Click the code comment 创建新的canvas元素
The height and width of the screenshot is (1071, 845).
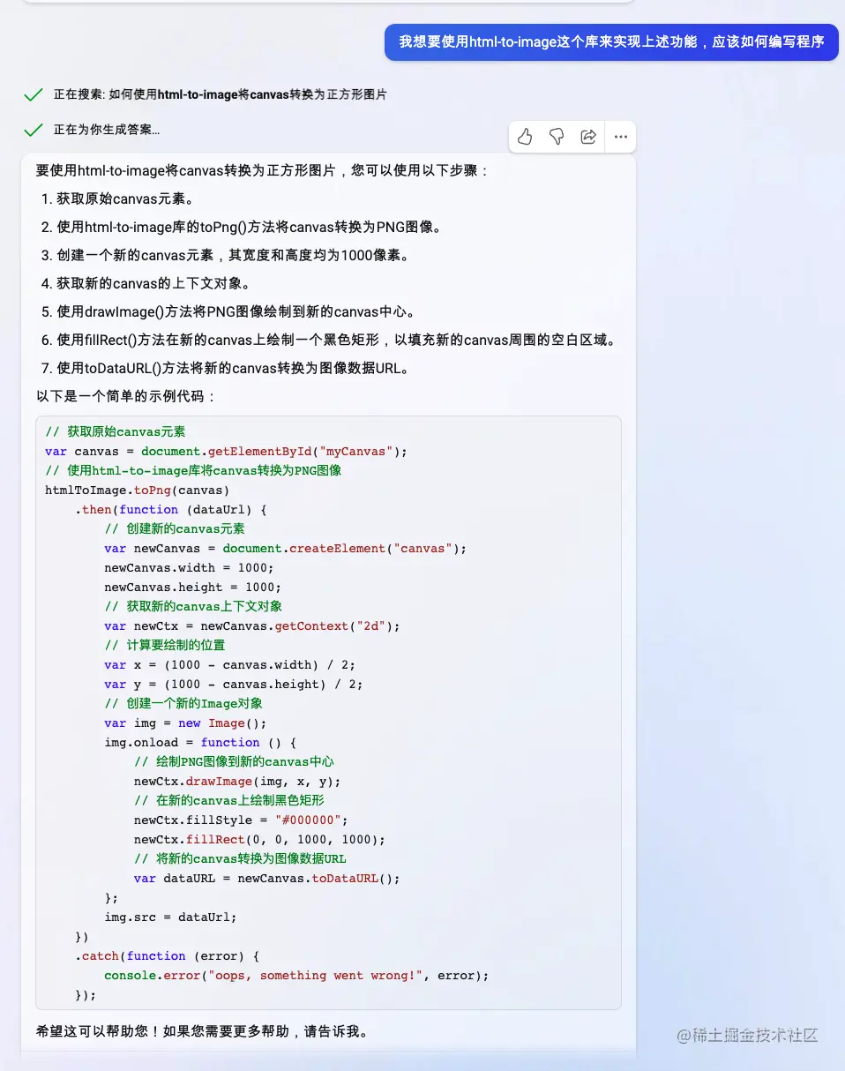(x=175, y=528)
